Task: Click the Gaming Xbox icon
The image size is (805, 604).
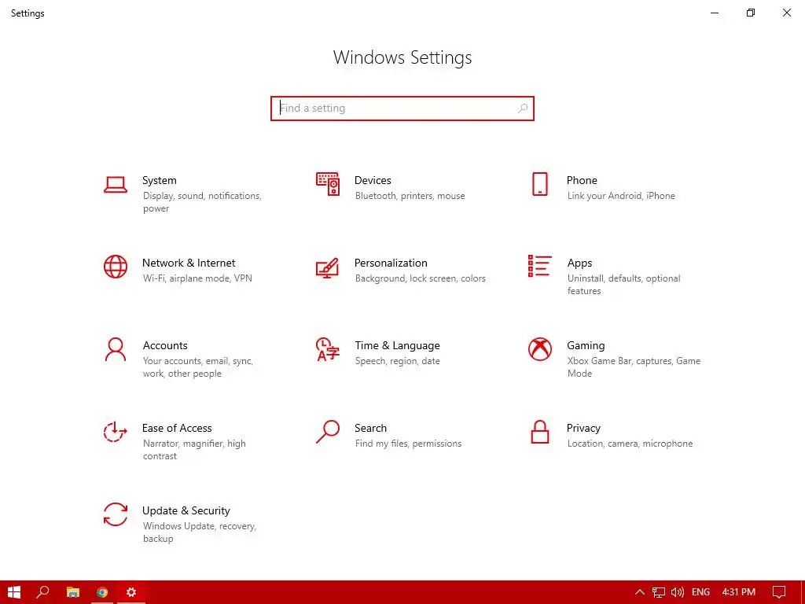Action: 539,349
